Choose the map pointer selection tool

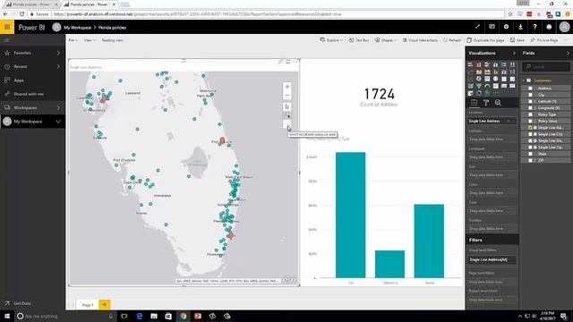click(286, 106)
